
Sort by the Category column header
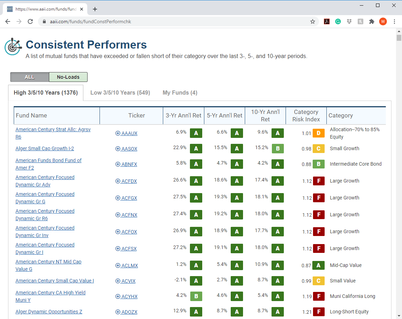pyautogui.click(x=356, y=115)
